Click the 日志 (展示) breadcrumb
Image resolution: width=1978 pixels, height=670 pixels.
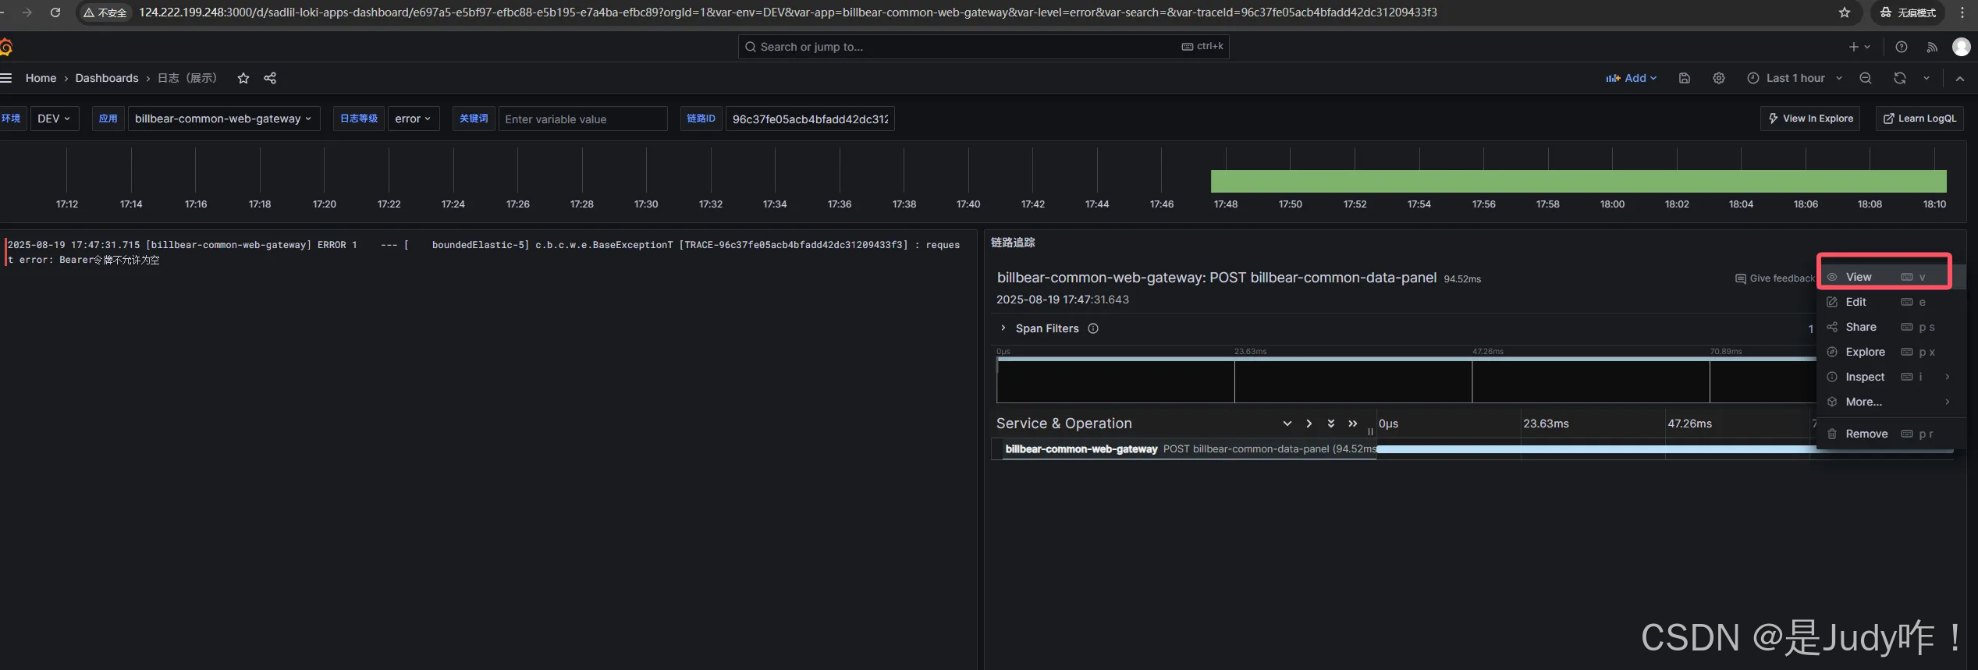(187, 78)
